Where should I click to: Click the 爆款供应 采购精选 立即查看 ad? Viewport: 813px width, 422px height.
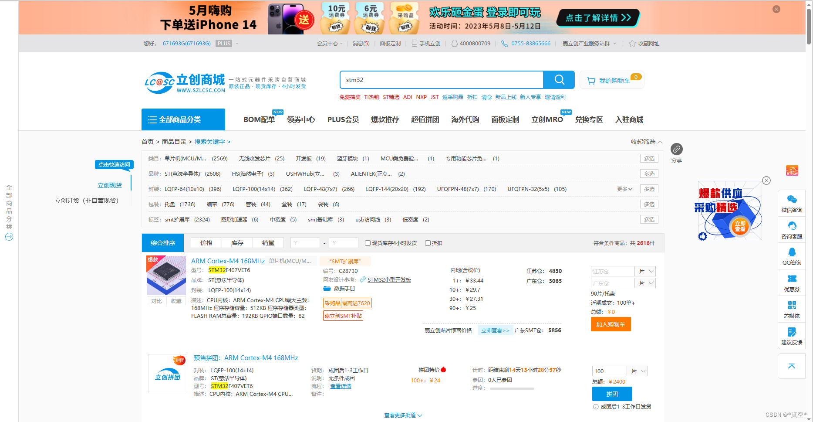click(730, 211)
